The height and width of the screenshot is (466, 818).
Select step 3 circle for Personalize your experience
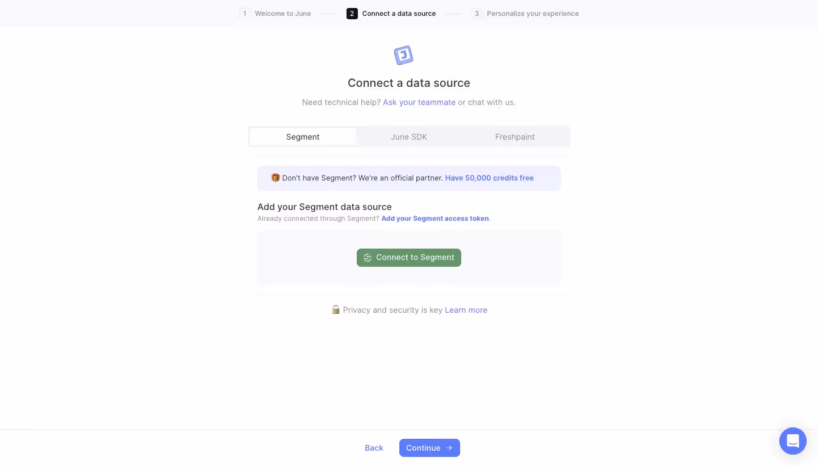tap(477, 14)
